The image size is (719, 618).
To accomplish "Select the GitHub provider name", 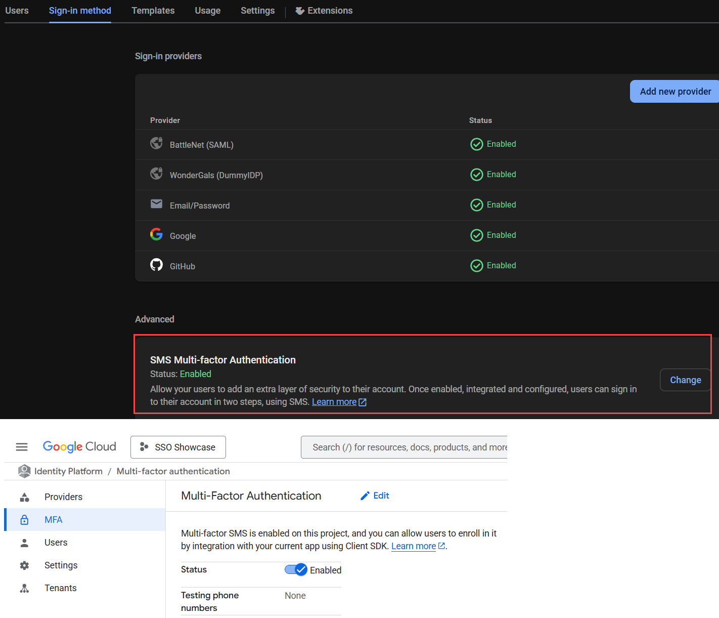I will click(183, 266).
